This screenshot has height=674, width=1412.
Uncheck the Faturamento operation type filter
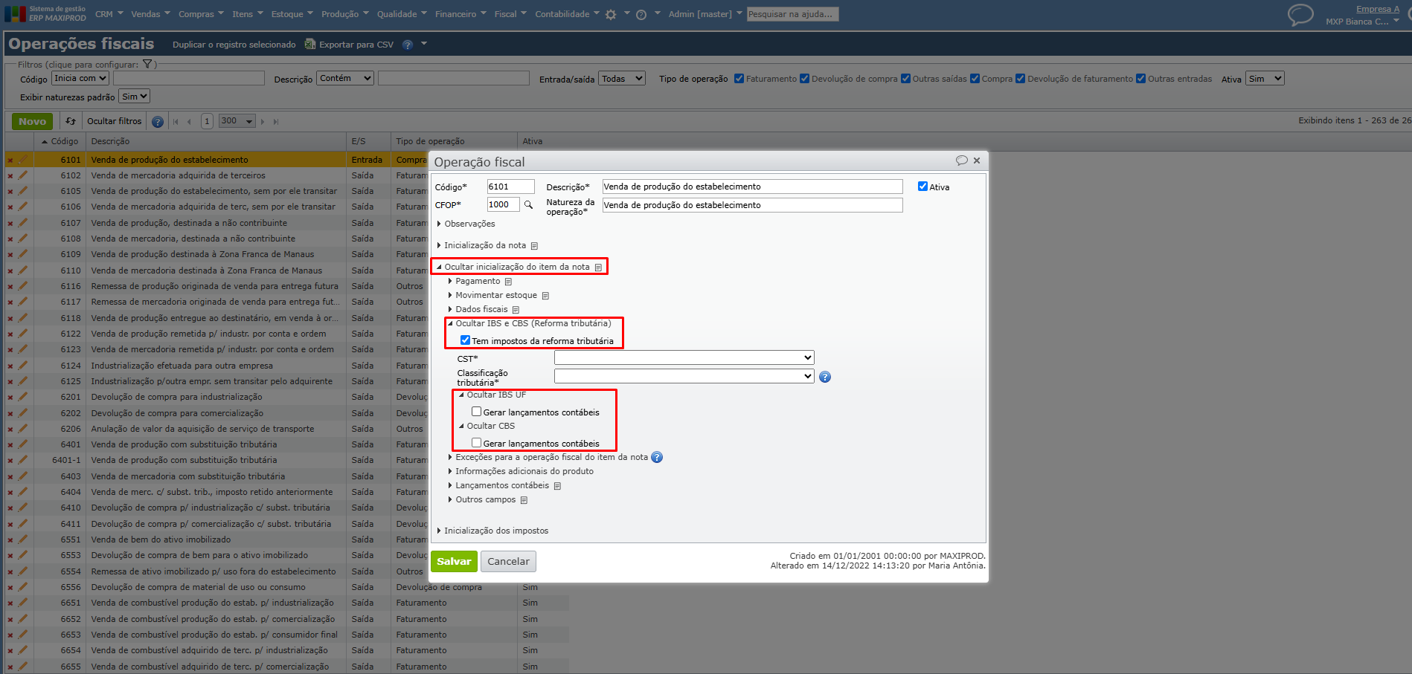[739, 79]
